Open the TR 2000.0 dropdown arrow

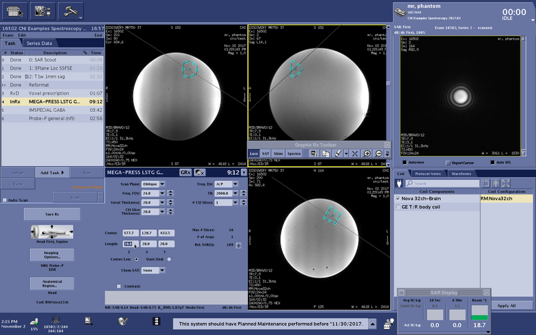click(x=236, y=193)
